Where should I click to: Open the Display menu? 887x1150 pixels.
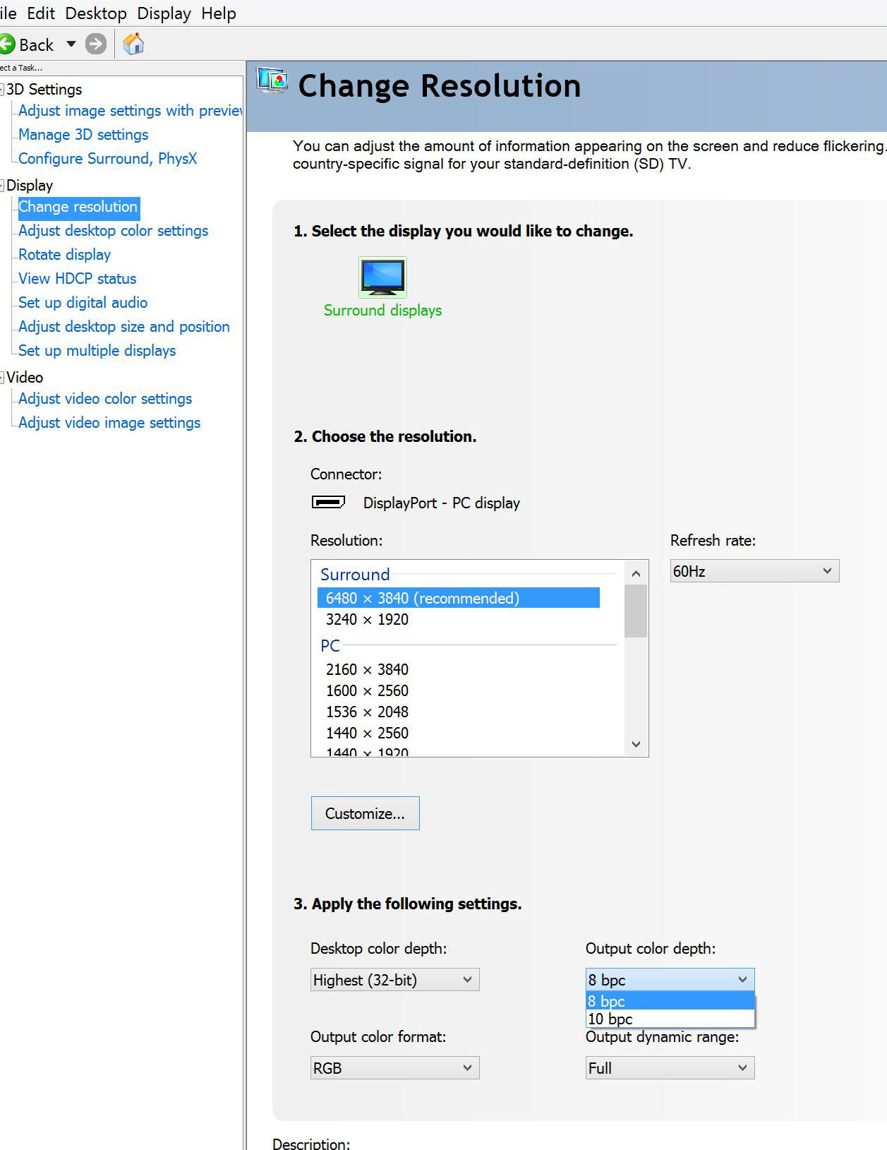coord(164,13)
